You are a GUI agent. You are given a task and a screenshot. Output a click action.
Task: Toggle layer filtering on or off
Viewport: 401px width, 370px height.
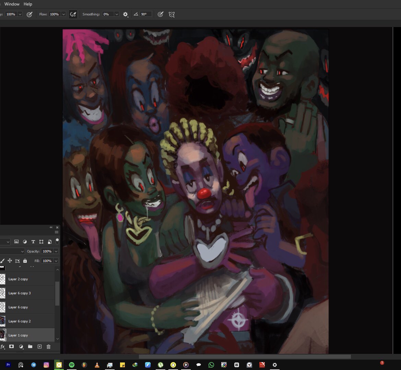tap(57, 241)
